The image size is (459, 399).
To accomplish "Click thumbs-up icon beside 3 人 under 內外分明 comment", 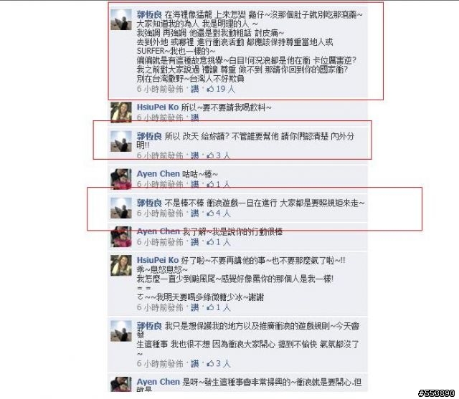I will coord(210,155).
